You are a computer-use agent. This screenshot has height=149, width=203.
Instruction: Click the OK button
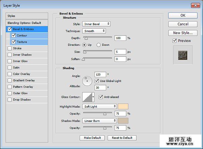[183, 15]
